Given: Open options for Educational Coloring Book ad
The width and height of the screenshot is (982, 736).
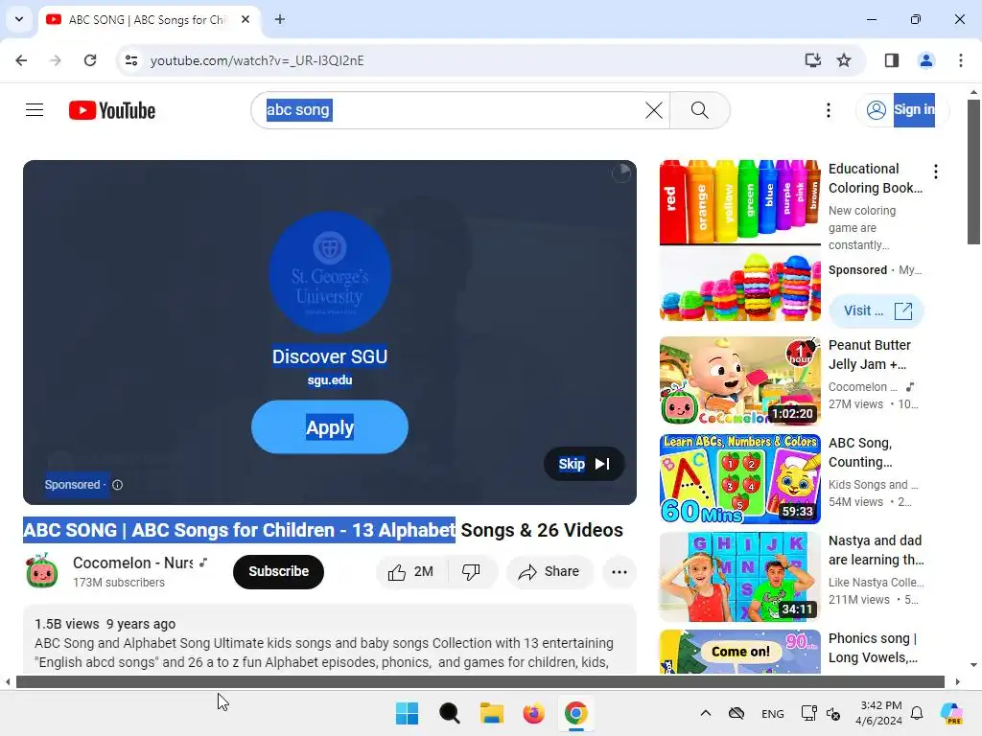Looking at the screenshot, I should [x=936, y=172].
